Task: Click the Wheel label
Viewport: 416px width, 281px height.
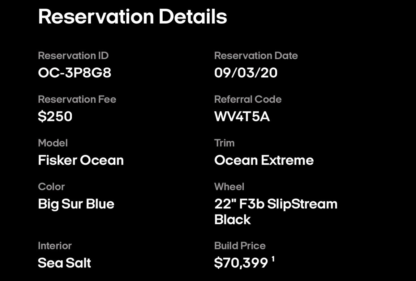Action: click(x=229, y=187)
